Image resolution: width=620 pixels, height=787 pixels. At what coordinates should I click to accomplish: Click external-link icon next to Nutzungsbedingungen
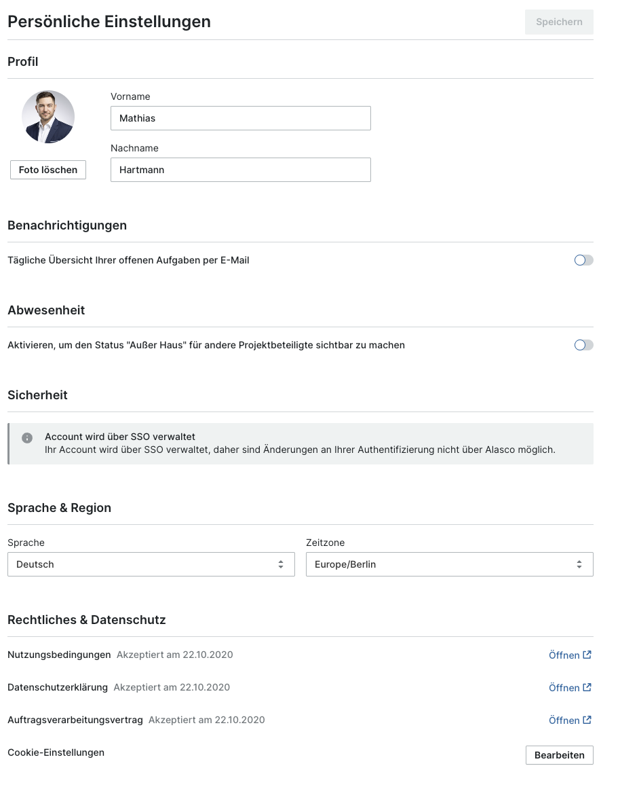click(587, 655)
